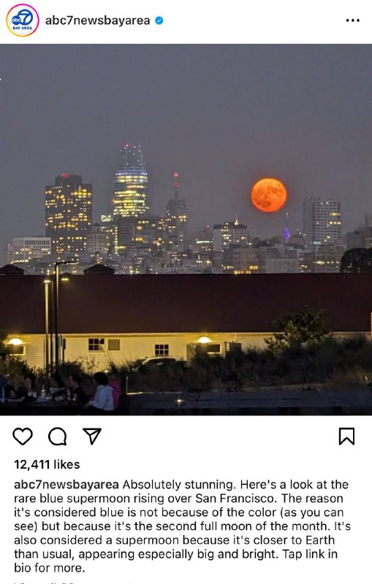Tap the ABC7 Bay Area profile avatar
The width and height of the screenshot is (372, 584).
coord(23,20)
